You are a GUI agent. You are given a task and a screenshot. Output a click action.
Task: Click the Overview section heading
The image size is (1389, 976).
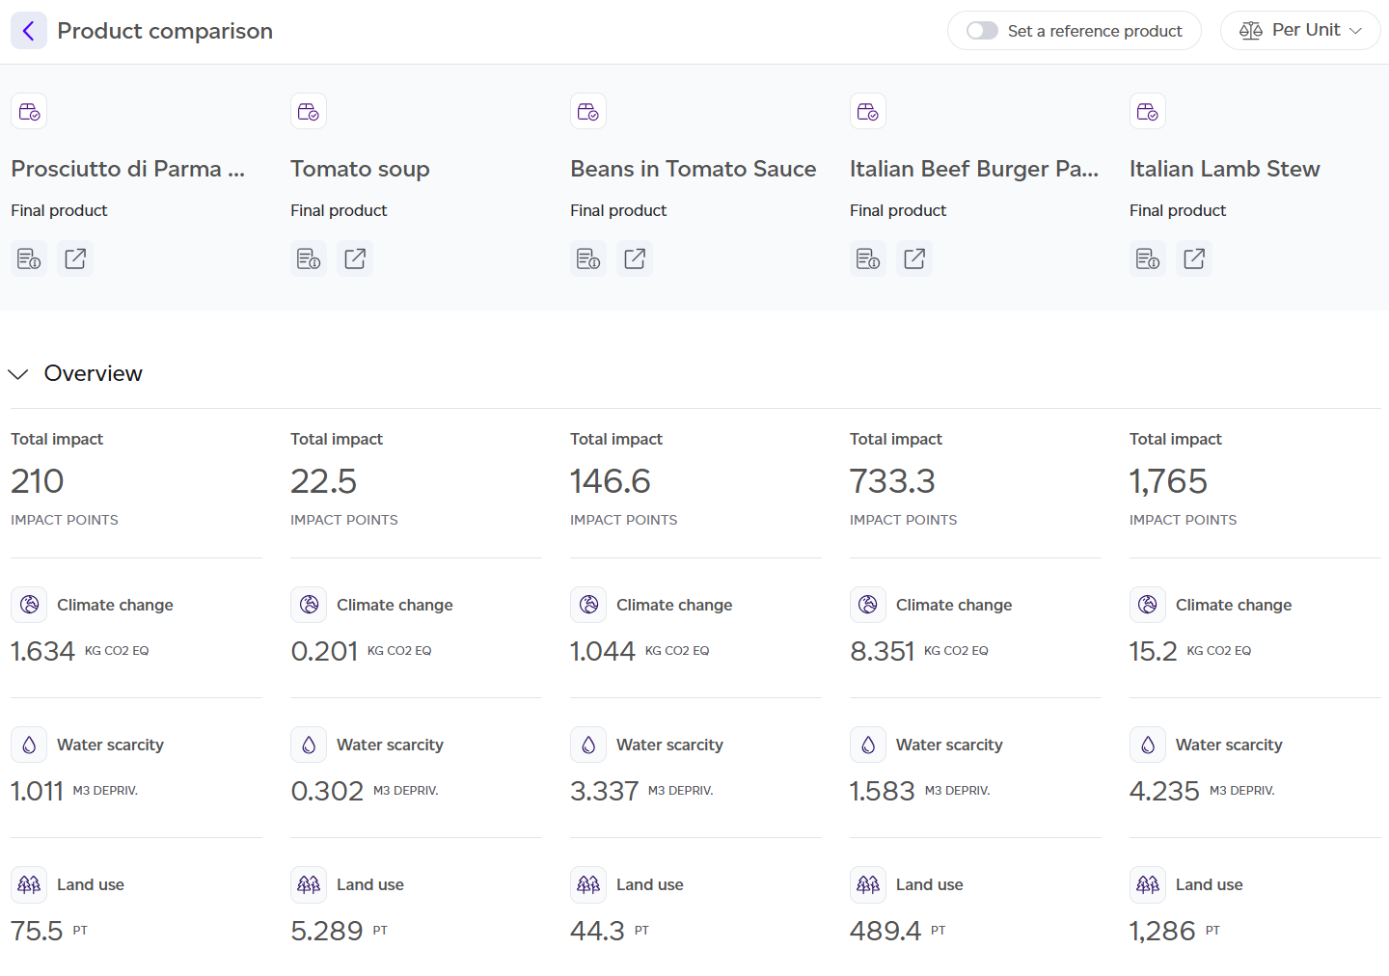(94, 373)
